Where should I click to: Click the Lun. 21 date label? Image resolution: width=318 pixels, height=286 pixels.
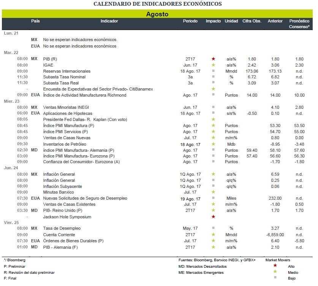[x=11, y=33]
